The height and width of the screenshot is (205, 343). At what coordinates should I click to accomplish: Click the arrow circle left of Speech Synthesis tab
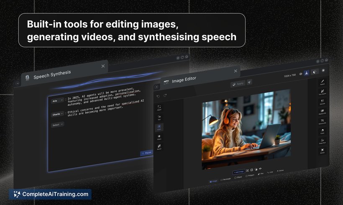18,83
